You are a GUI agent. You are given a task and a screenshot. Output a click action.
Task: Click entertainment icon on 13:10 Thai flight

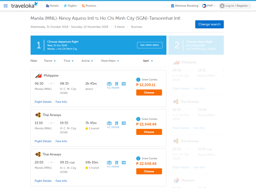pyautogui.click(x=124, y=123)
